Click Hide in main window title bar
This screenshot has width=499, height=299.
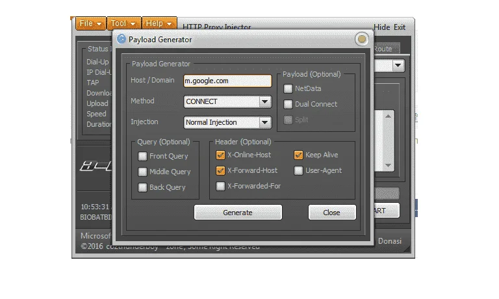point(381,27)
